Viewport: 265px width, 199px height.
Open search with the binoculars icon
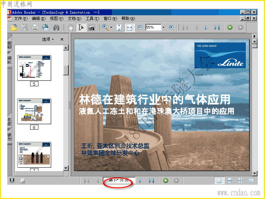[x=56, y=28]
